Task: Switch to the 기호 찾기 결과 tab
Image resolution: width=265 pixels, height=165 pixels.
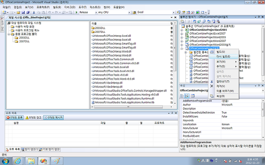Action: tap(50, 150)
